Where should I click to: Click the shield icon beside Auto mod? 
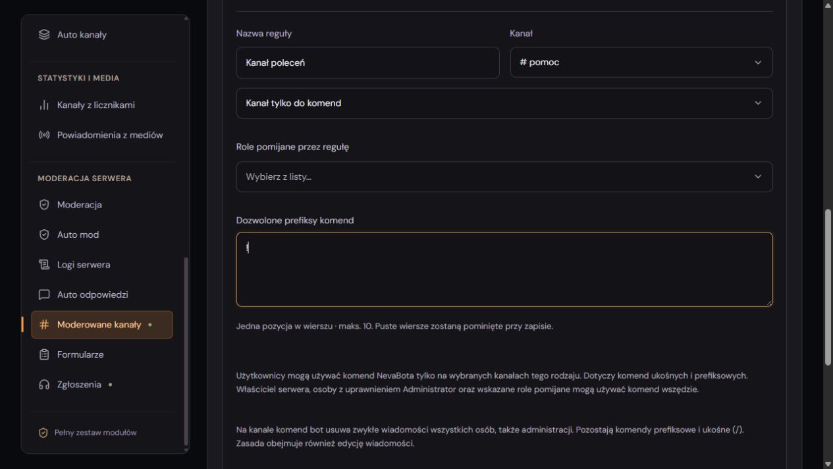(44, 234)
